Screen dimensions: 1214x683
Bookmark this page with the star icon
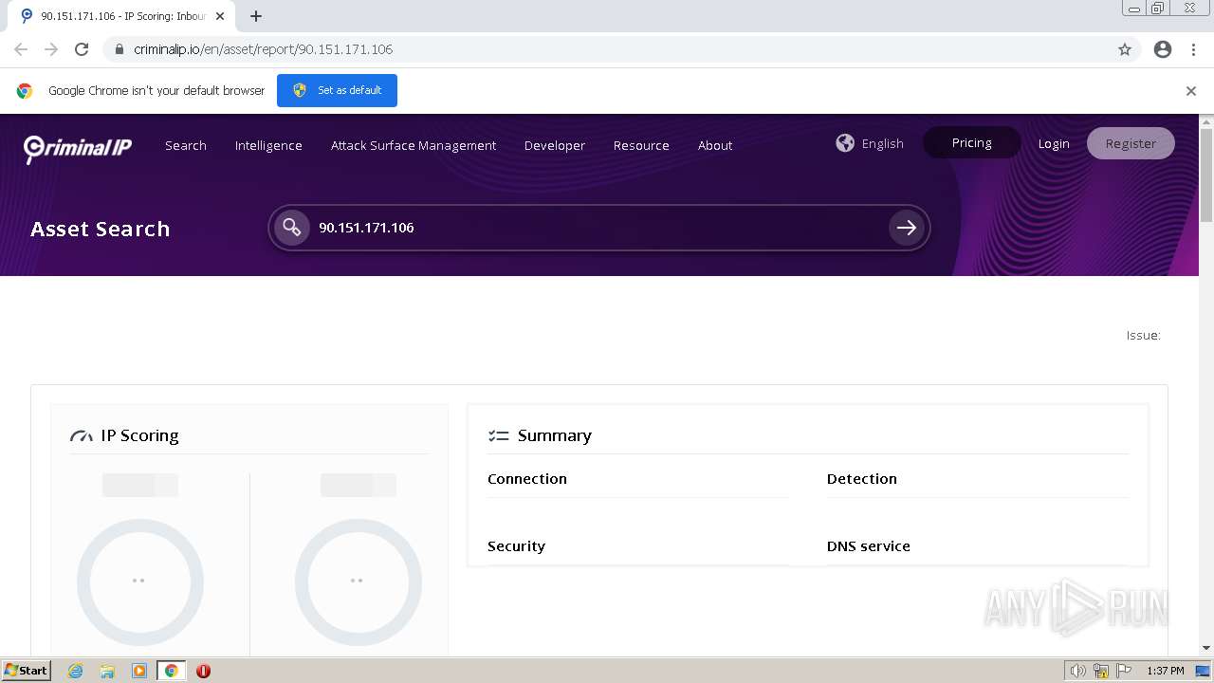click(x=1125, y=49)
